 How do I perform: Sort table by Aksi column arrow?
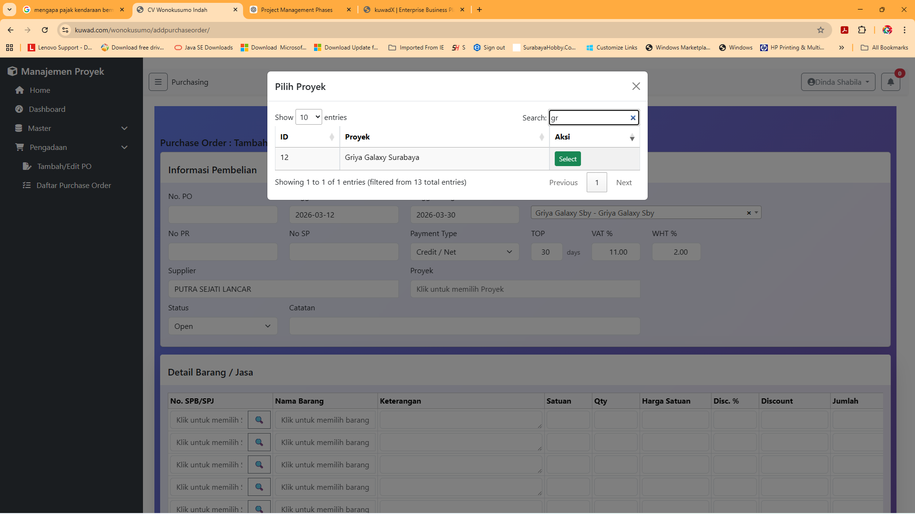coord(632,138)
